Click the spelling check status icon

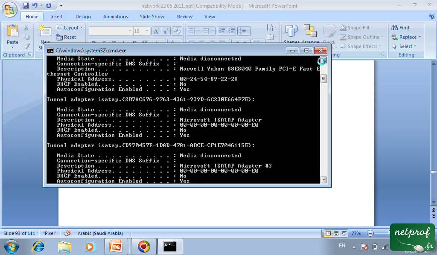coord(67,233)
